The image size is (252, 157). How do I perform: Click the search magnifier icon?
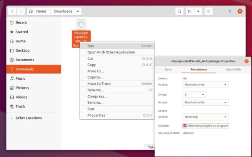[179, 11]
